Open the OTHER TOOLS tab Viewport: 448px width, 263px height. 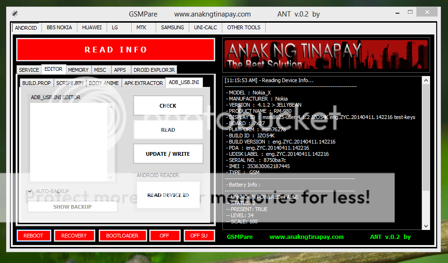coord(244,27)
